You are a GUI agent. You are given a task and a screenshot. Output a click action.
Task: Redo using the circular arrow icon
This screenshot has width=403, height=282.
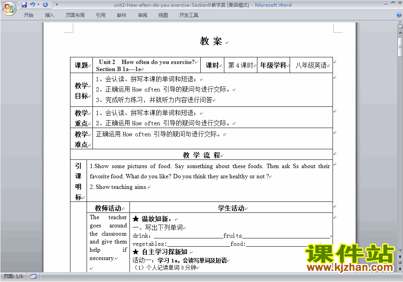[46, 5]
